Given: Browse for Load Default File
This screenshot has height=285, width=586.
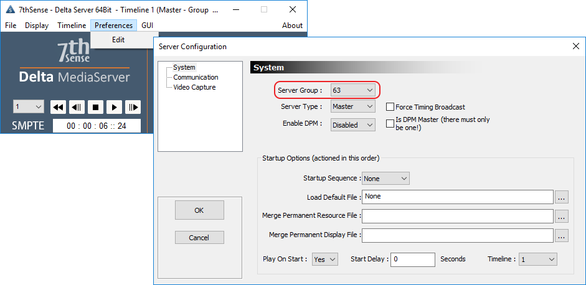Looking at the screenshot, I should click(562, 197).
